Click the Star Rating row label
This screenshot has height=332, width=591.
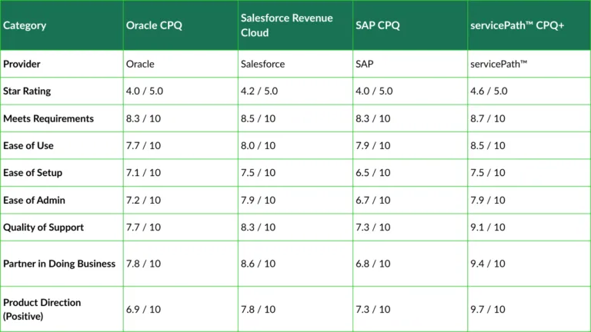tap(27, 91)
